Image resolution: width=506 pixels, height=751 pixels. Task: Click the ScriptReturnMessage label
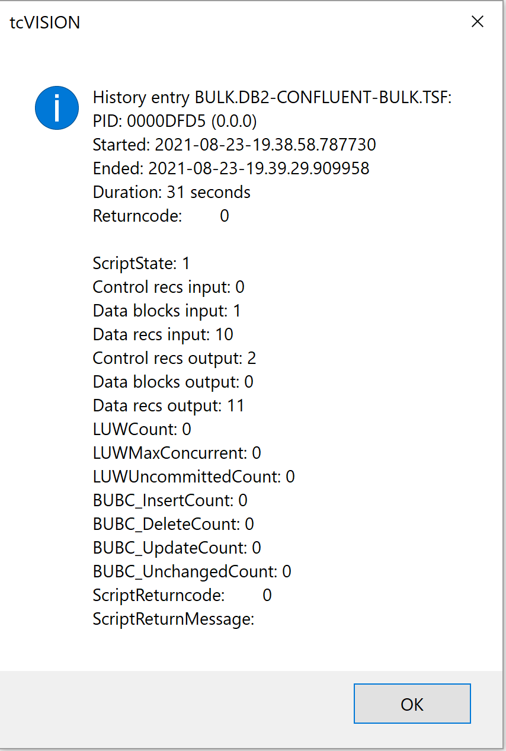[x=174, y=619]
